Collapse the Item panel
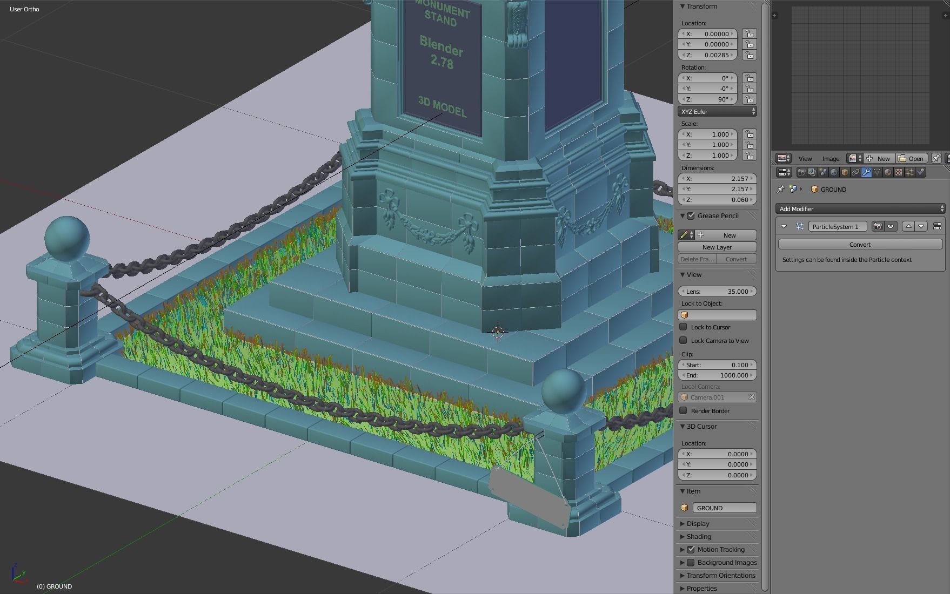950x594 pixels. click(x=683, y=491)
